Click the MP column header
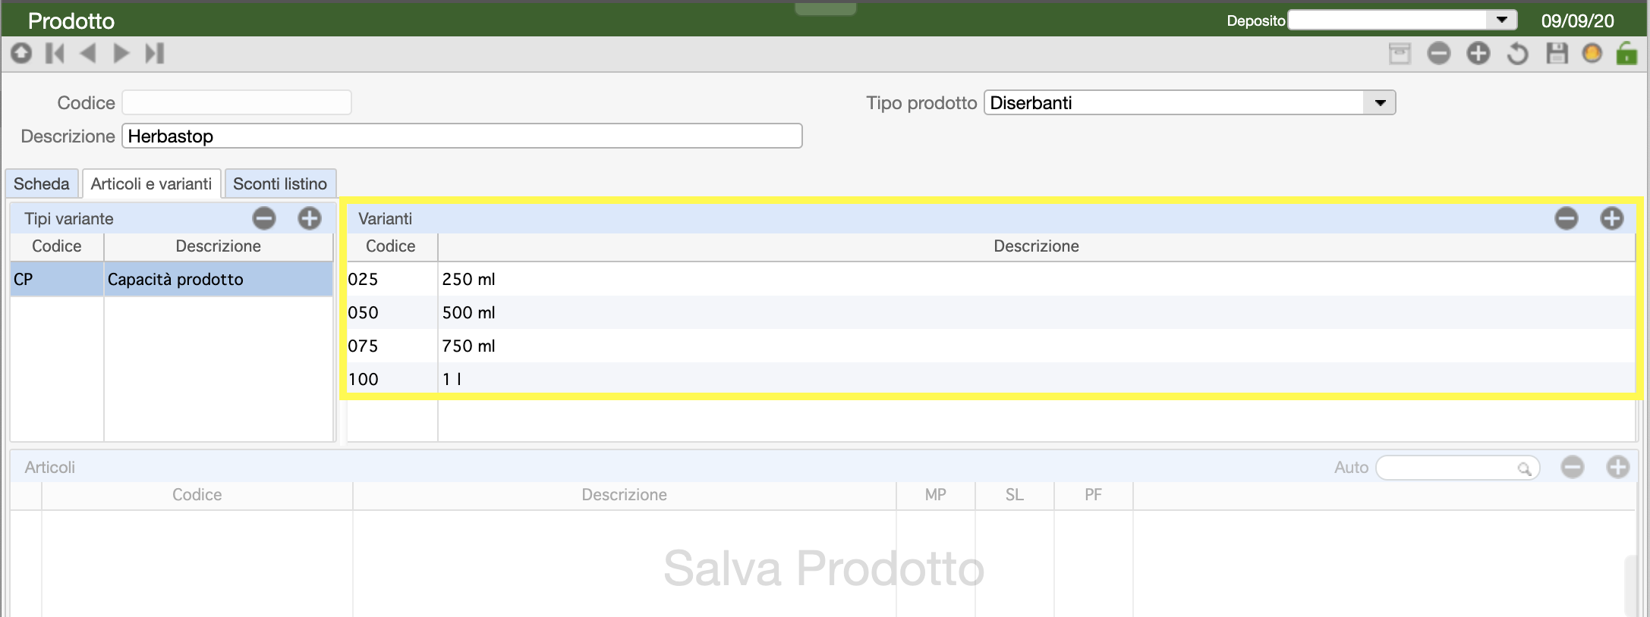 point(936,495)
